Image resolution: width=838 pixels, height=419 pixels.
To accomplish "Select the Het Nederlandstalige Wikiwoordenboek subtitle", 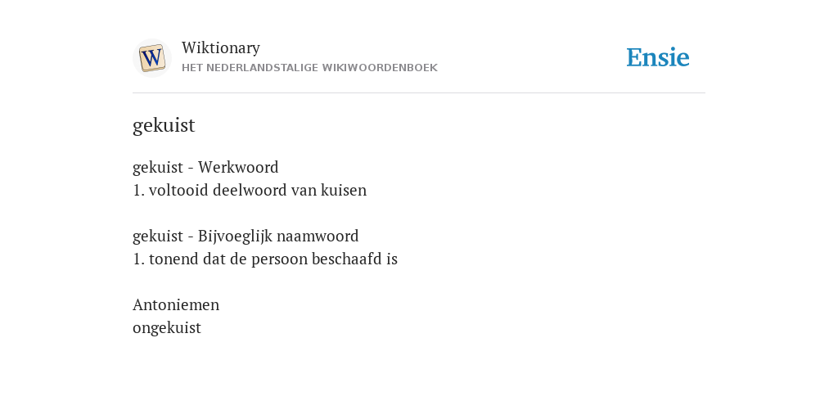I will click(309, 68).
